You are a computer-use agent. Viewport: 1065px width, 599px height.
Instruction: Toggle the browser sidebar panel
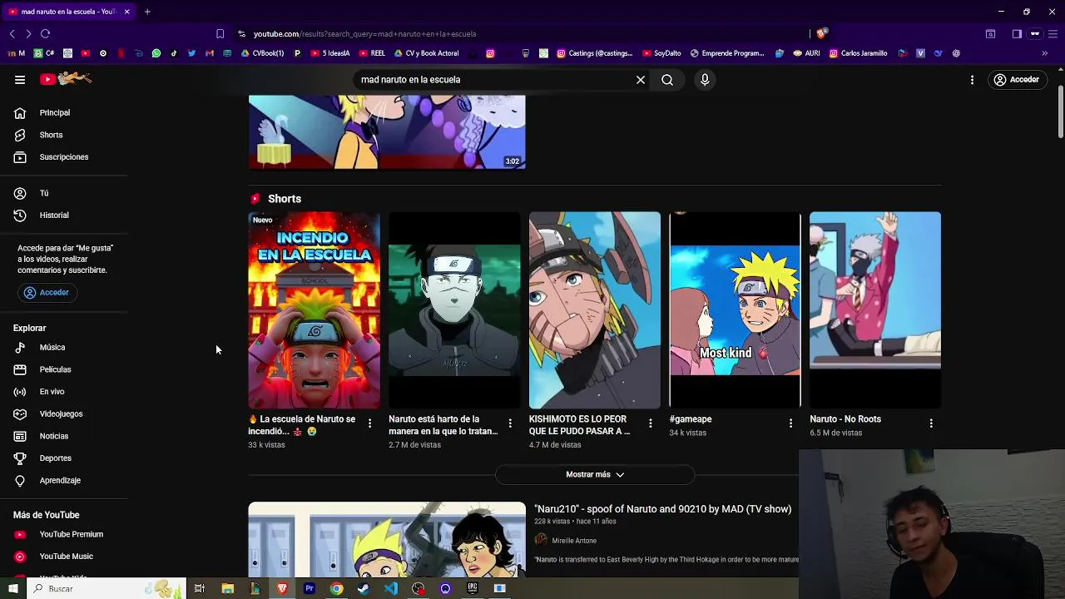(1017, 34)
